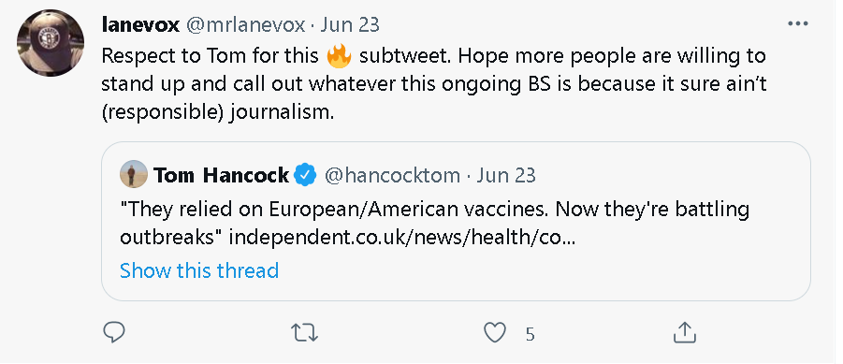Retweet this post via retweet icon

tap(304, 333)
